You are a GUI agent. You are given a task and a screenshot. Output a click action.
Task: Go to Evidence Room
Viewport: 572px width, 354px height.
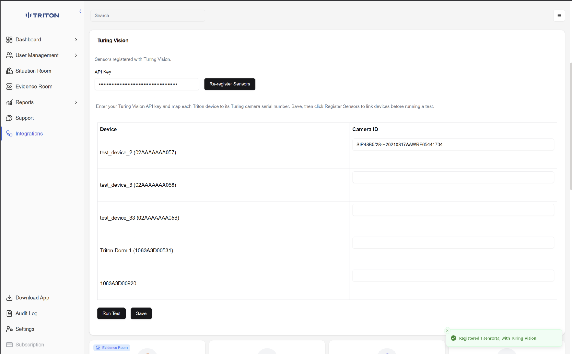(34, 86)
